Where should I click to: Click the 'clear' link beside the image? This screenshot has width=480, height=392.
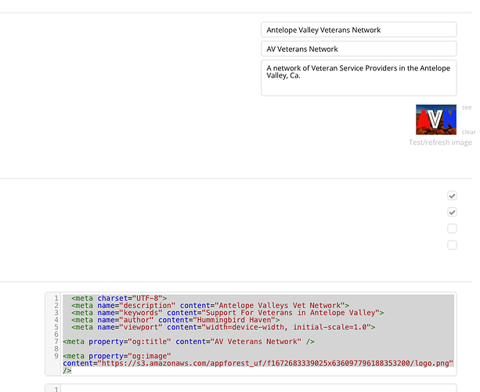(468, 132)
